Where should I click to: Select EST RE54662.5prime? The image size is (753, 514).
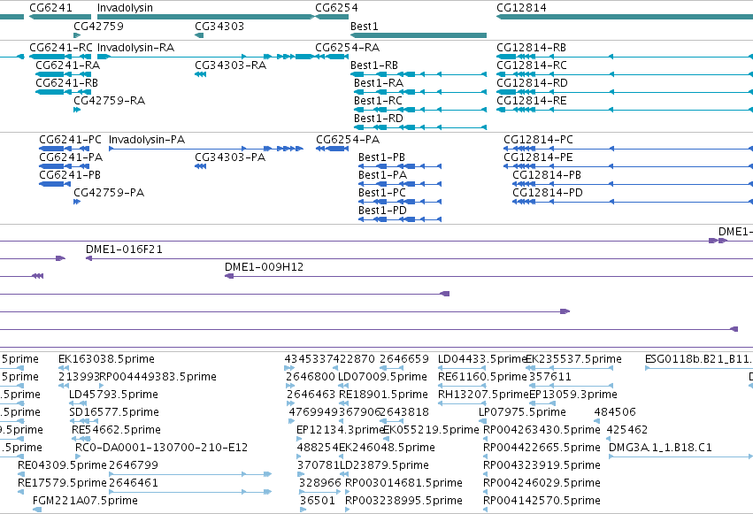[81, 439]
